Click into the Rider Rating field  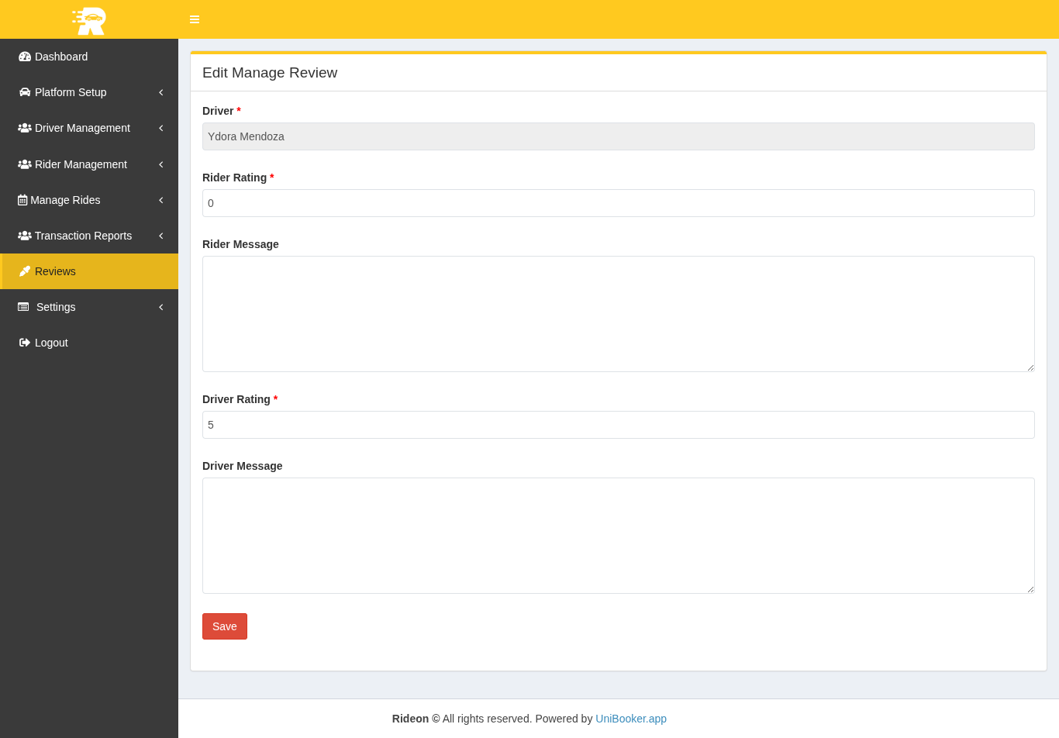(618, 203)
